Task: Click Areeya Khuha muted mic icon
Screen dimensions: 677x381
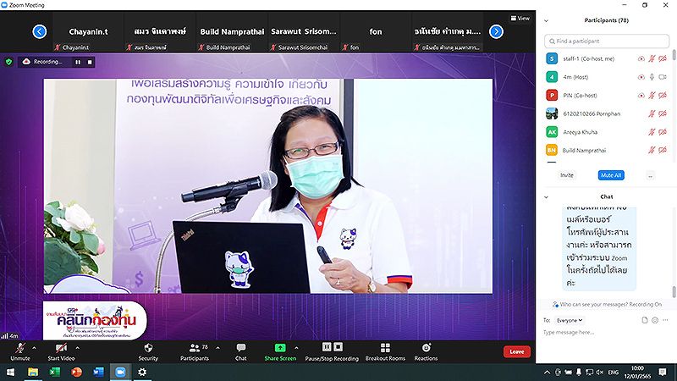Action: [x=652, y=132]
